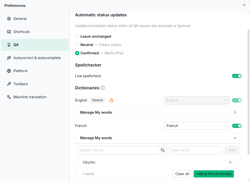The image size is (250, 181).
Task: Click the Clear all button
Action: click(182, 174)
